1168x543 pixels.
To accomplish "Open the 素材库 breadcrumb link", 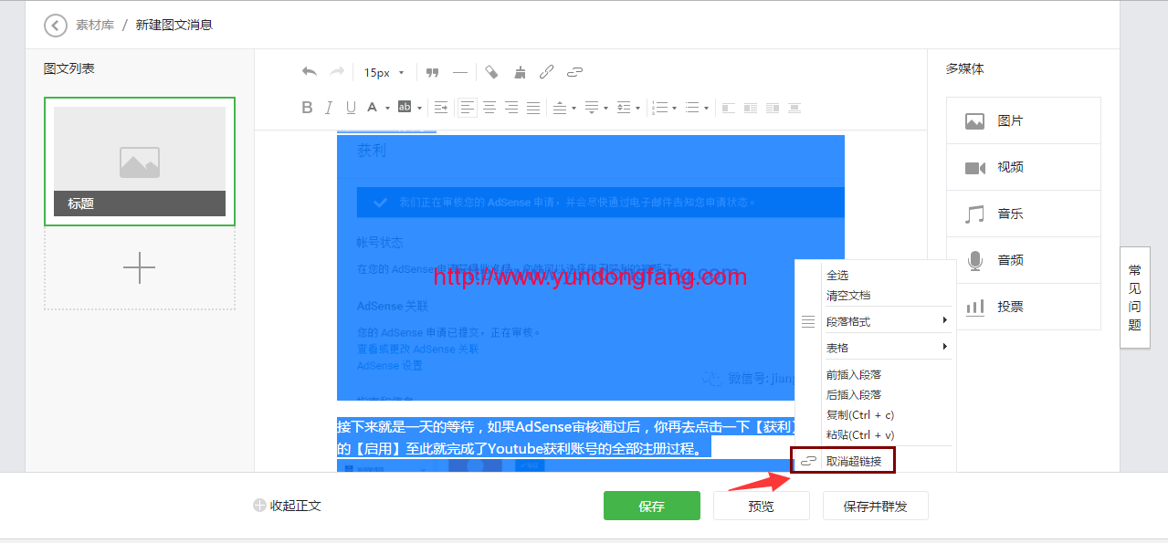I will click(95, 26).
